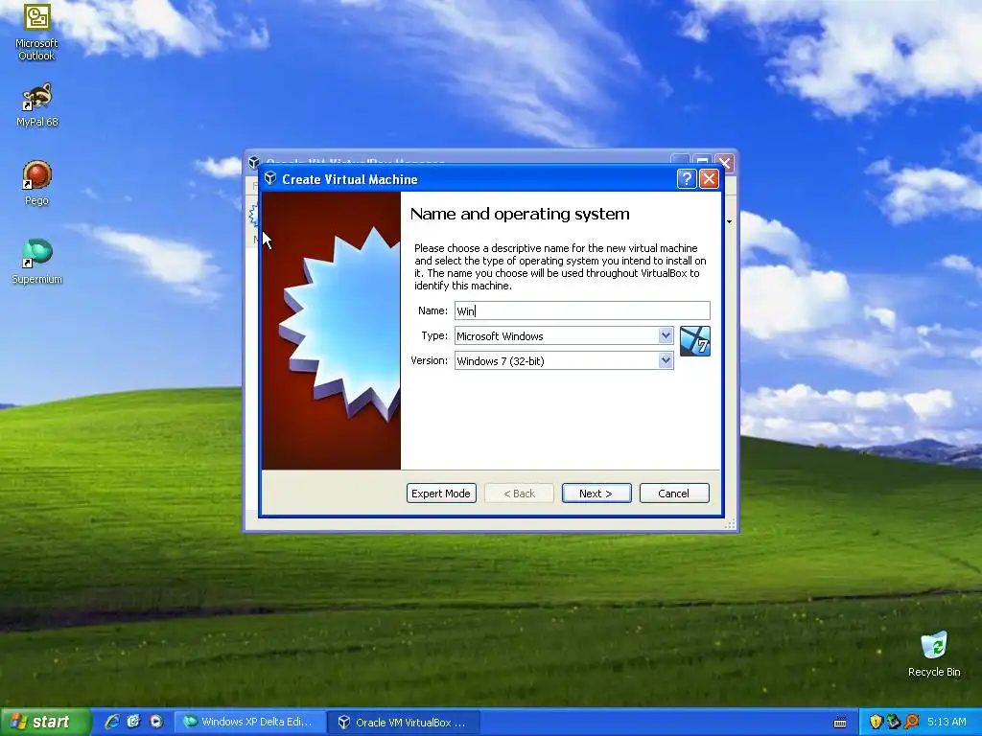Click the middle system tray icon
Screen dimensions: 982x736
(893, 722)
